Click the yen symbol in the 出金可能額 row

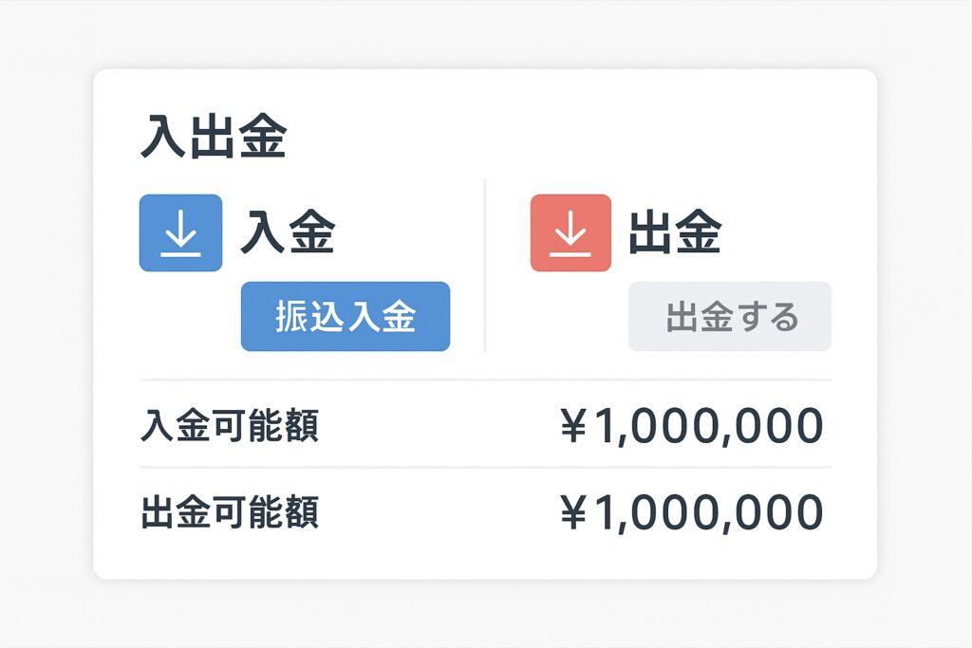point(573,513)
